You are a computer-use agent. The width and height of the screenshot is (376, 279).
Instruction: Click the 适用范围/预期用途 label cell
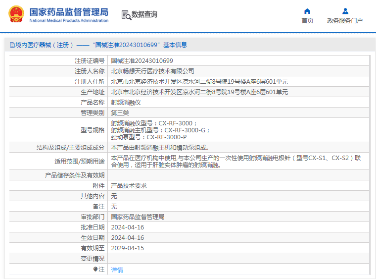coord(58,162)
